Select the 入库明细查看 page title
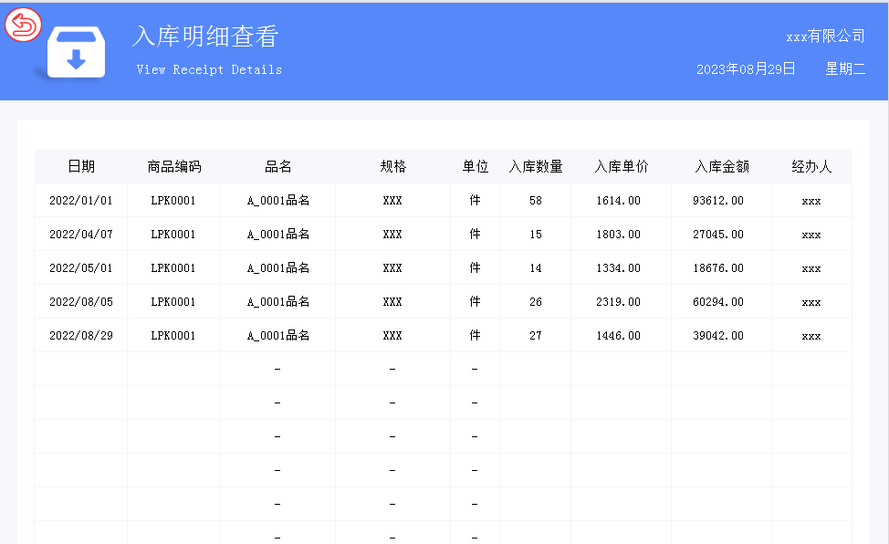The width and height of the screenshot is (889, 544). 205,37
